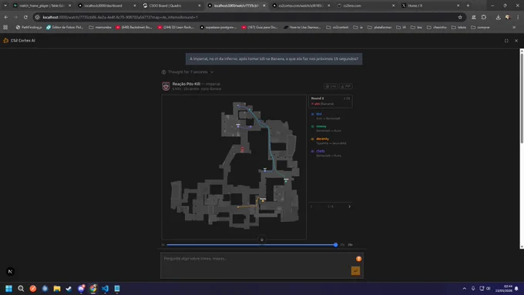
Task: Click the orange round indicator icon in chat box
Action: [358, 259]
